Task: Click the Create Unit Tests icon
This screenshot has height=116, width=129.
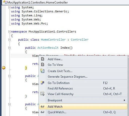Action: click(42, 71)
